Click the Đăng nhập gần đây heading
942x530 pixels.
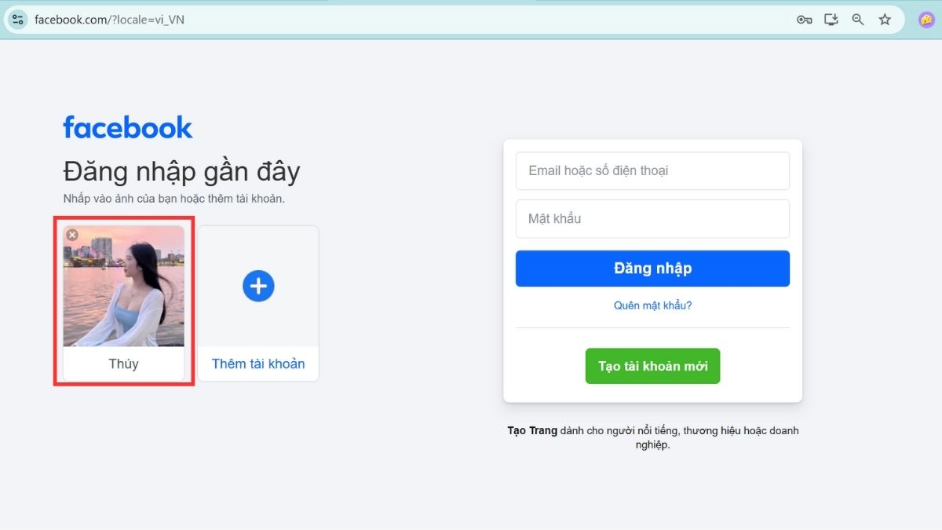coord(181,171)
